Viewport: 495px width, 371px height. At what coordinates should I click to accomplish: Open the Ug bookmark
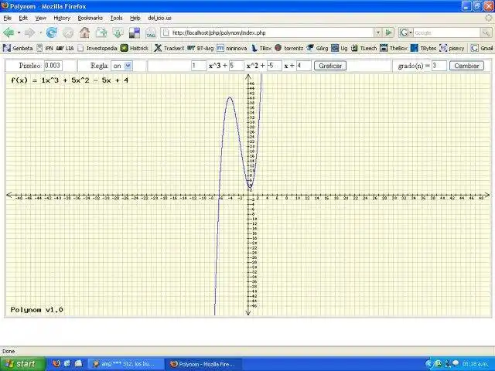tap(340, 48)
